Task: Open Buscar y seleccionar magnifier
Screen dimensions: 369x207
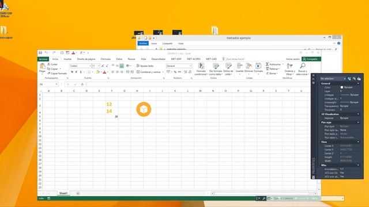Action: 303,69
